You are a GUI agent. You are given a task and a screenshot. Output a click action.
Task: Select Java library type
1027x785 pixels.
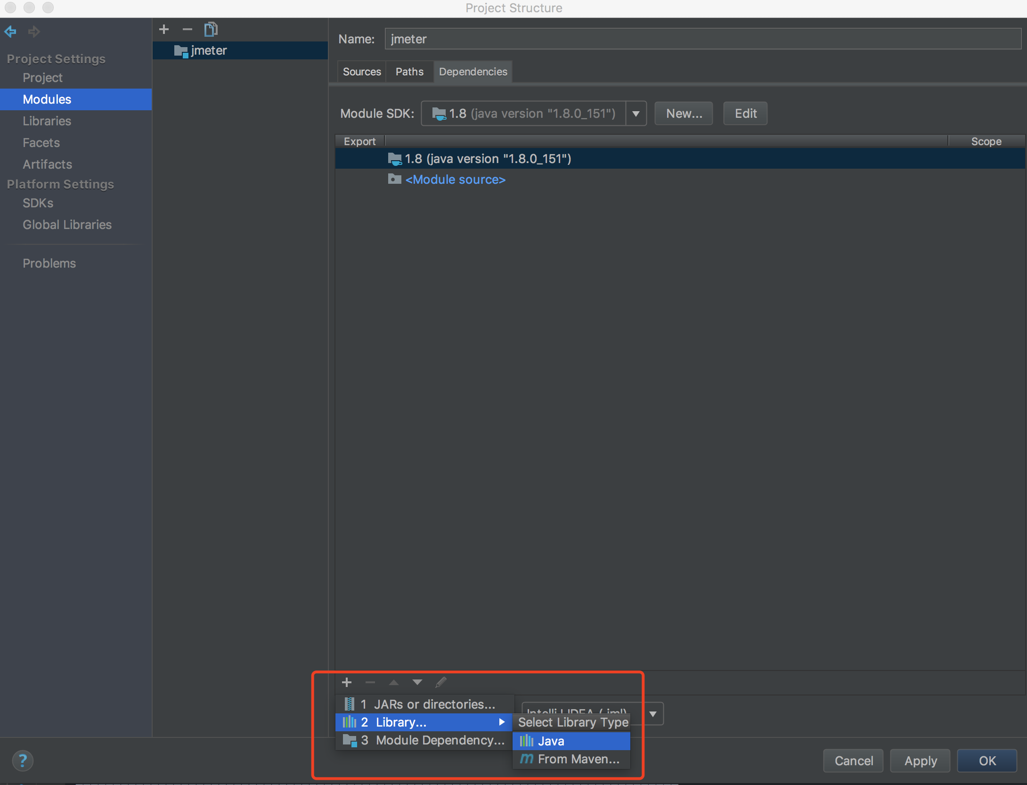(x=571, y=741)
